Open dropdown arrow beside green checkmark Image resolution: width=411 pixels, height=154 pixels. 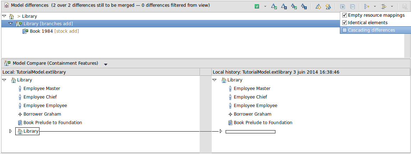(265, 6)
